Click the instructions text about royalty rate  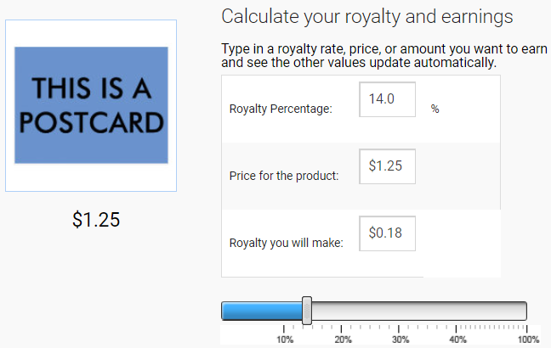[384, 56]
